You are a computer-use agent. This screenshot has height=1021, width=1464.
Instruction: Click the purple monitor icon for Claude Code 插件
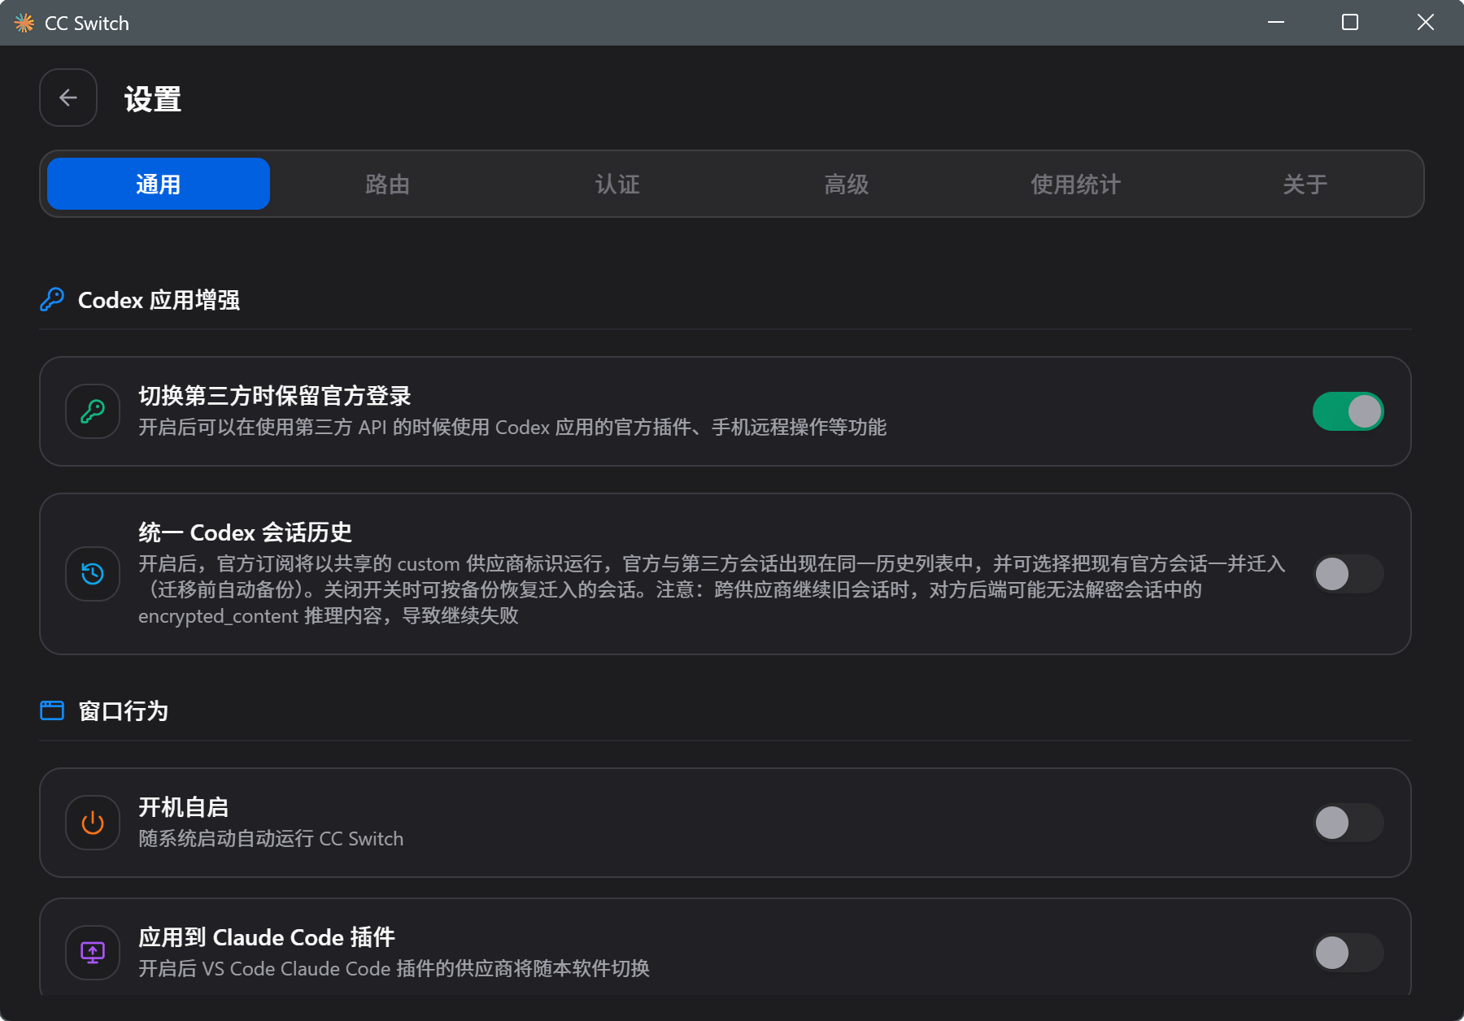click(93, 953)
